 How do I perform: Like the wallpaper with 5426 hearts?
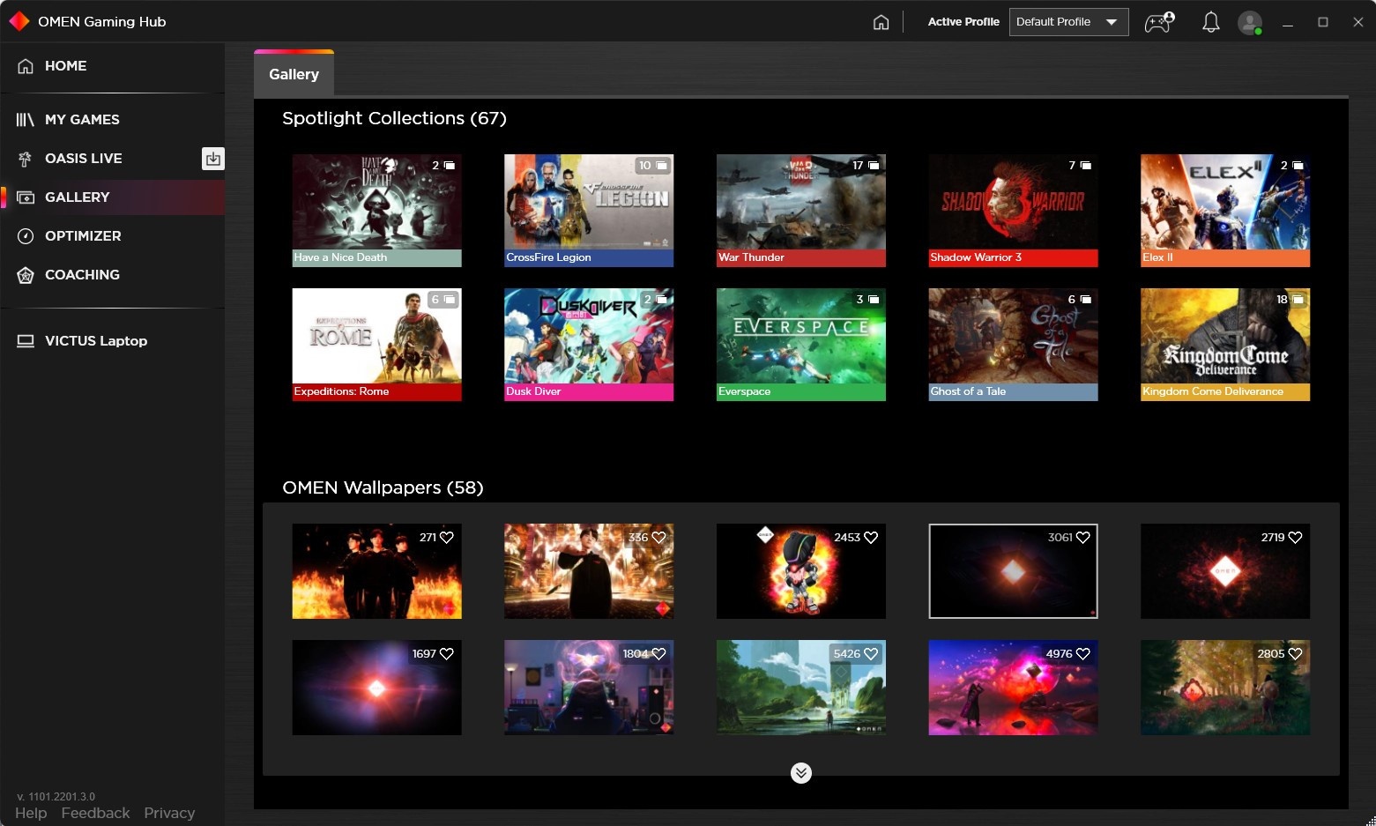tap(871, 654)
